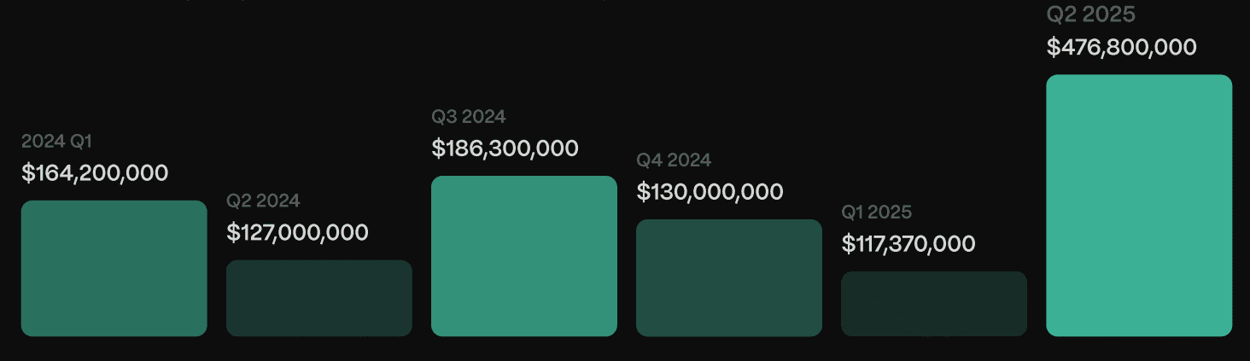Click the "2024 Q1" quarter label
Viewport: 1250px width, 361px height.
click(x=56, y=142)
